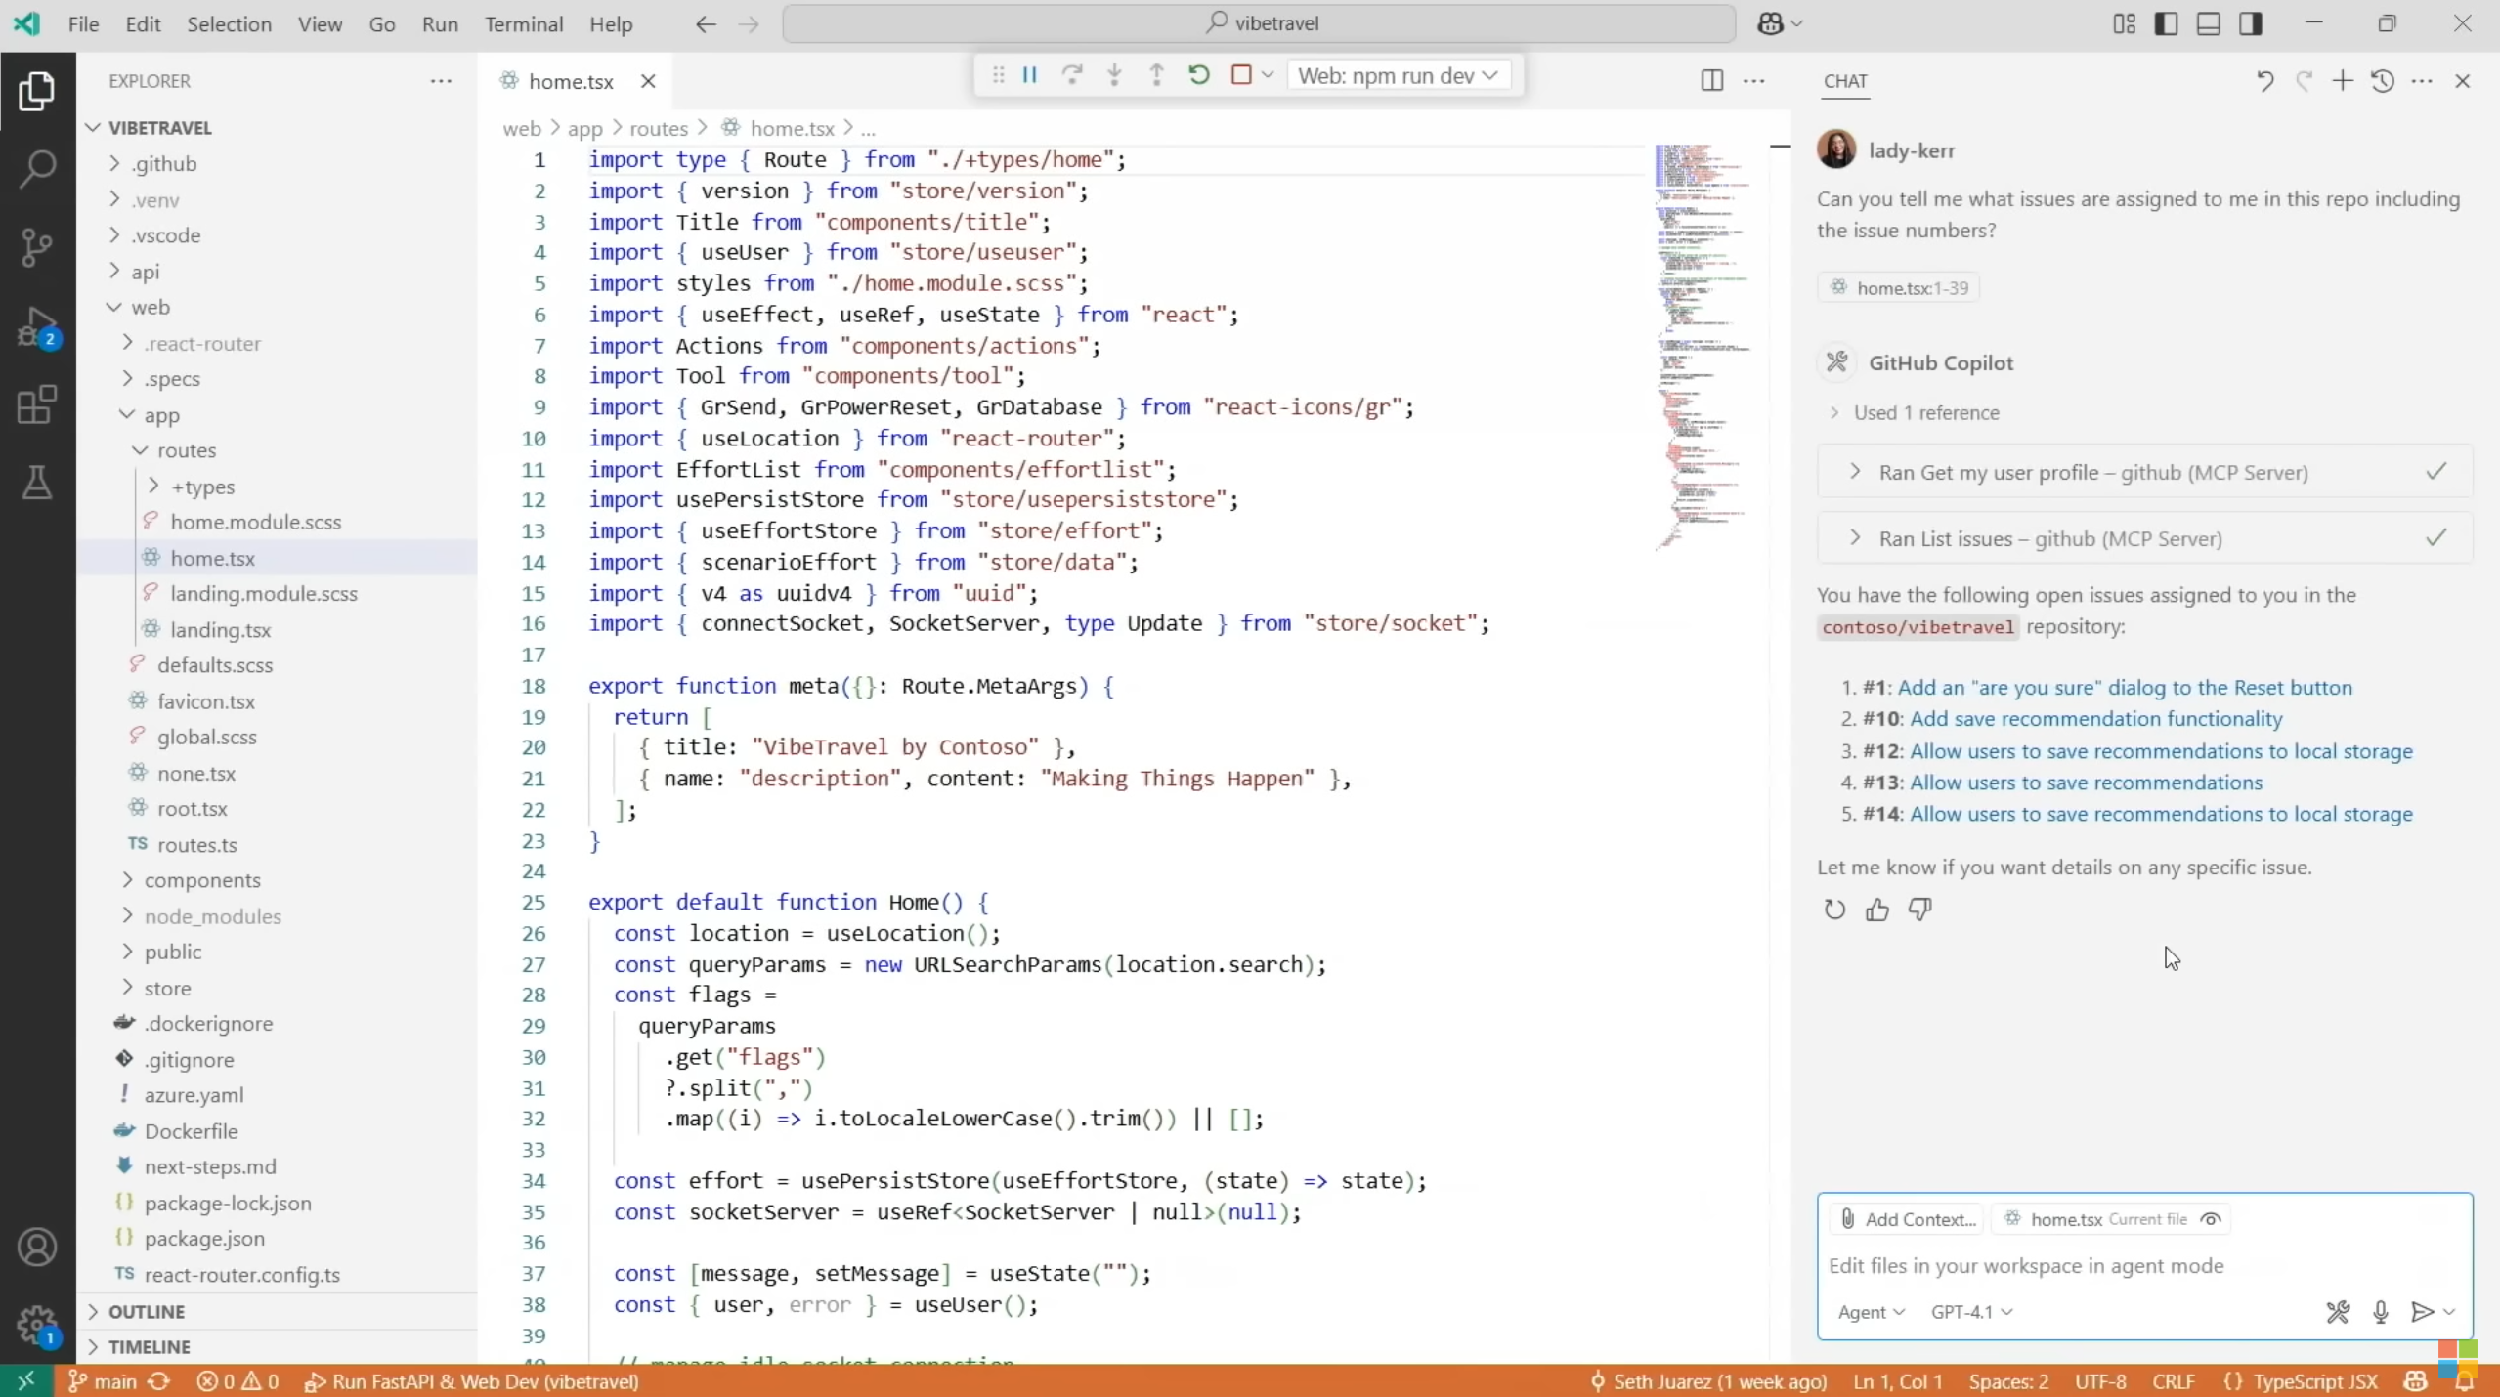The width and height of the screenshot is (2500, 1397).
Task: Open the Extensions view
Action: point(37,404)
